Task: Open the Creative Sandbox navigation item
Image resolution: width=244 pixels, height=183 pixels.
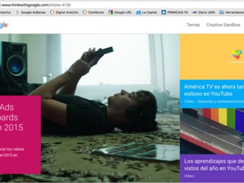Action: coord(223,25)
